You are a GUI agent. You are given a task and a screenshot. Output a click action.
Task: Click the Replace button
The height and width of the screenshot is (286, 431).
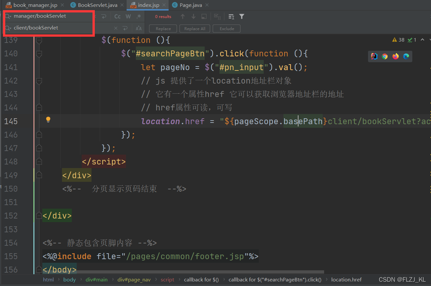point(163,29)
